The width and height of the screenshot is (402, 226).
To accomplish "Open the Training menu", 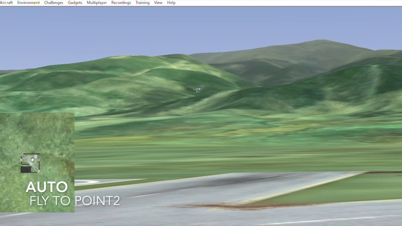I will [x=142, y=3].
